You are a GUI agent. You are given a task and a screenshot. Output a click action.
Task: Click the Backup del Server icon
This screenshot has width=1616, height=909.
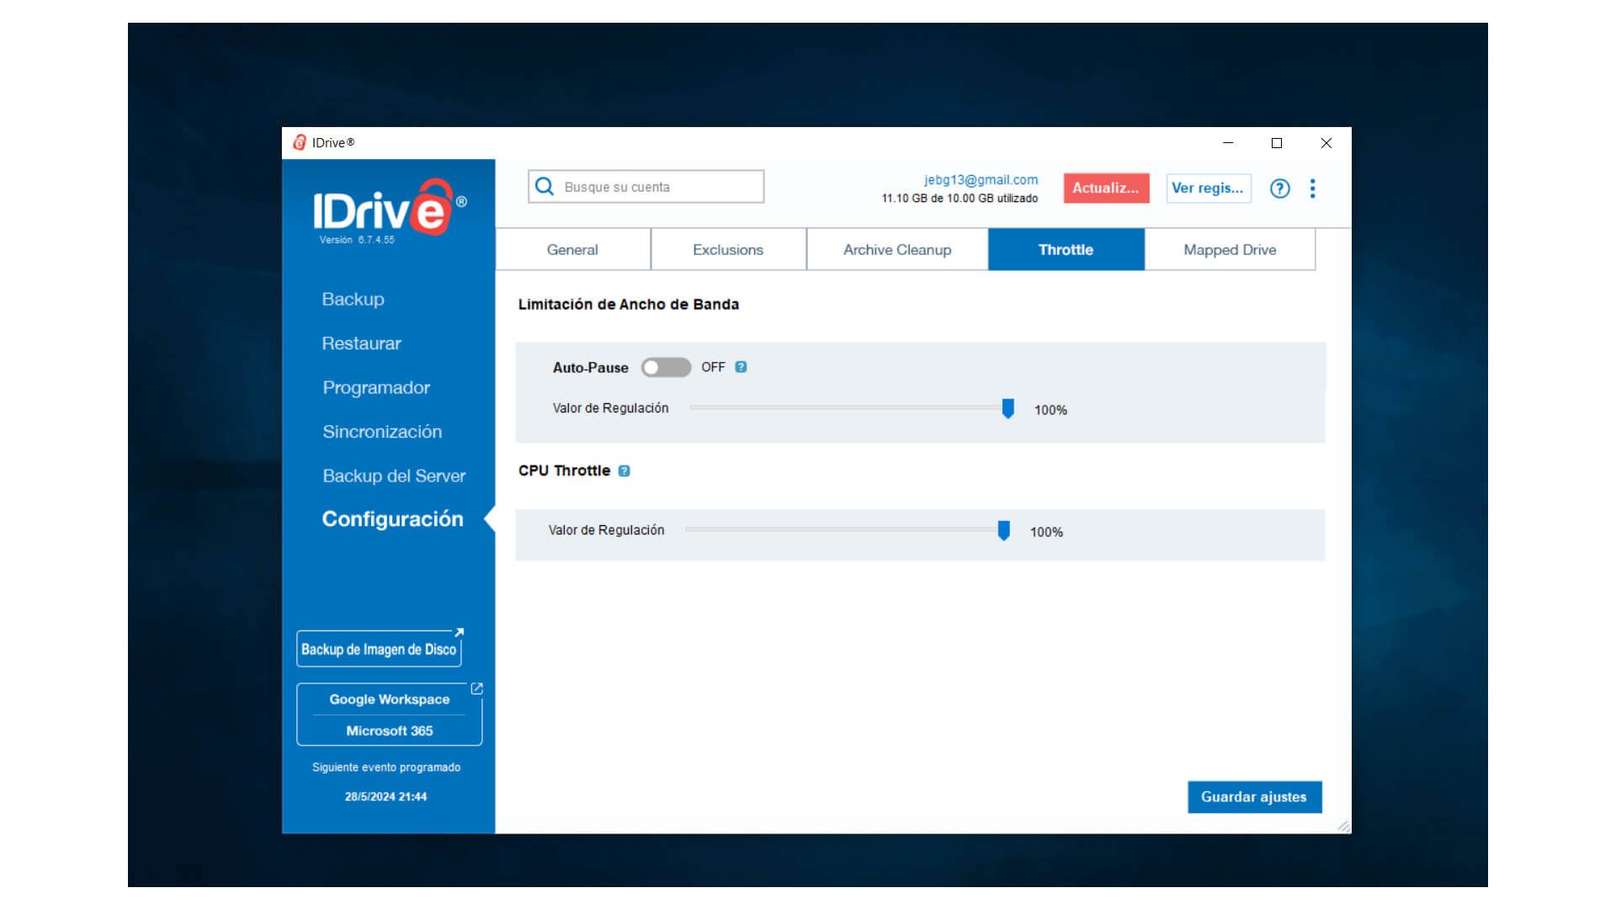394,475
